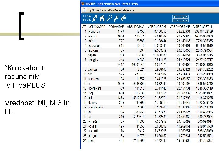Click the VREDNOST LL column header
The width and height of the screenshot is (219, 164).
[x=203, y=27]
